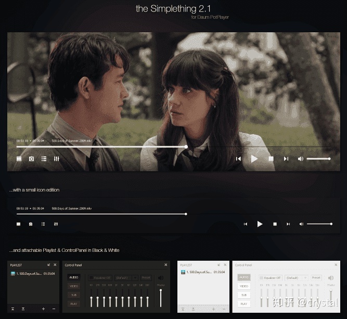Detach the white Playlist panel
Screen dimensions: 347x319
pyautogui.click(x=219, y=265)
